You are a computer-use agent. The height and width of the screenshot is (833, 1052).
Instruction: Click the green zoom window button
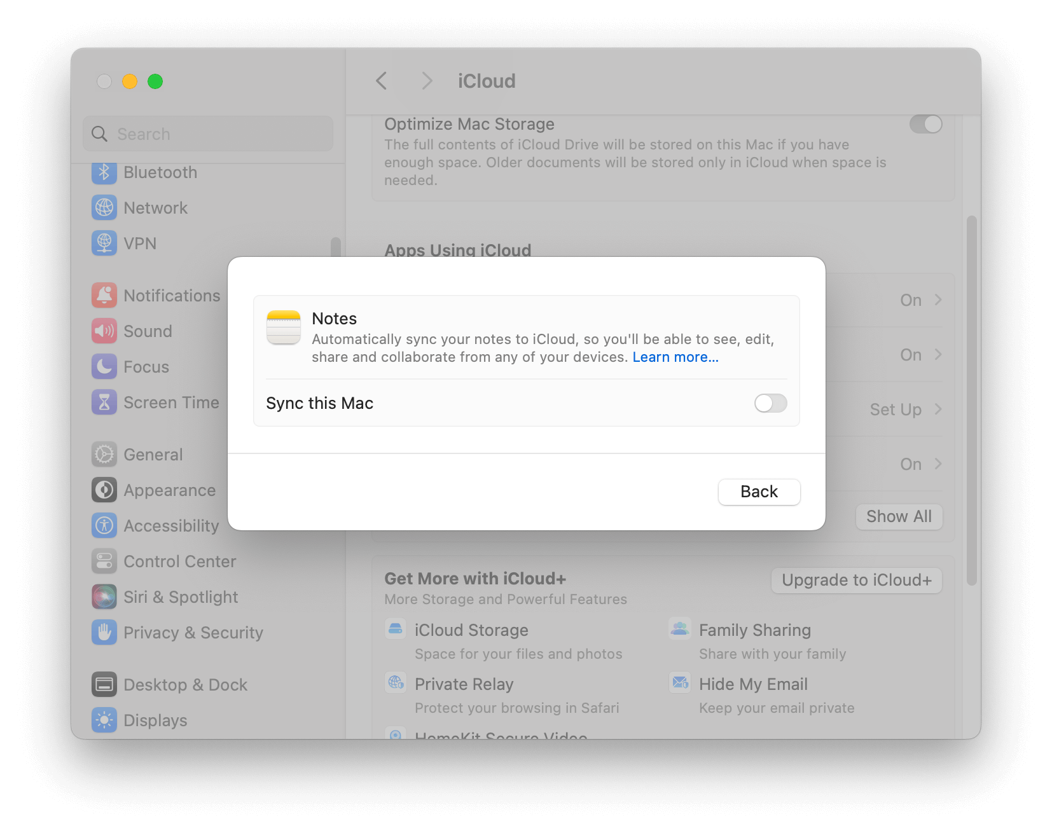point(155,81)
